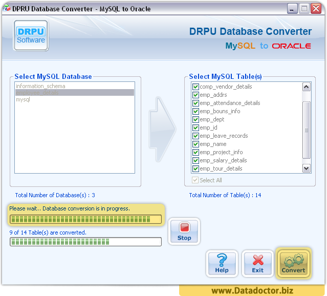The width and height of the screenshot is (327, 296).
Task: Click the tables converted progress bar
Action: coord(85,242)
